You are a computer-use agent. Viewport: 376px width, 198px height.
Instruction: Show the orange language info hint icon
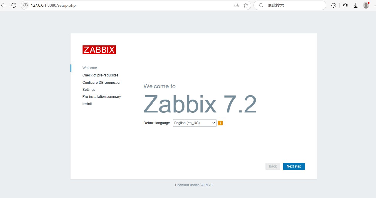pyautogui.click(x=220, y=123)
